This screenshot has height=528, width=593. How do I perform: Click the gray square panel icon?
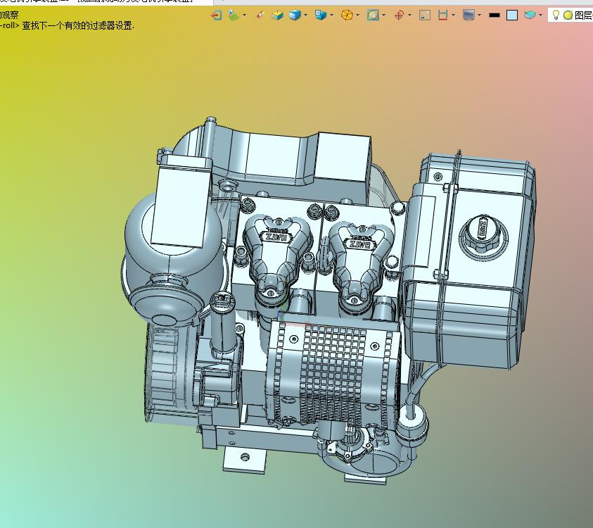pos(425,15)
